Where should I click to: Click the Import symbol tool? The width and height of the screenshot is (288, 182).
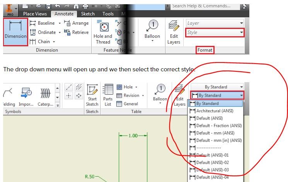click(26, 96)
